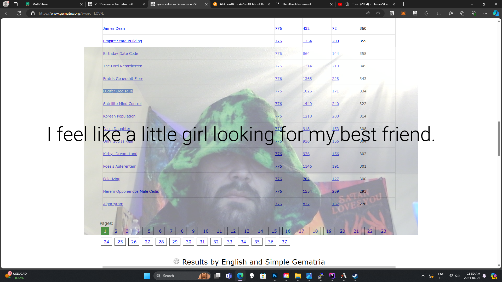Open the MetaMask fox extension
Viewport: 502px width, 282px height.
coord(403,13)
